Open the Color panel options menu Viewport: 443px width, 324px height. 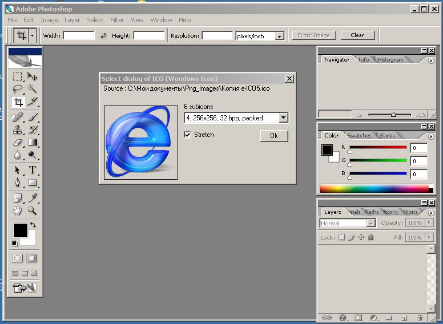431,136
